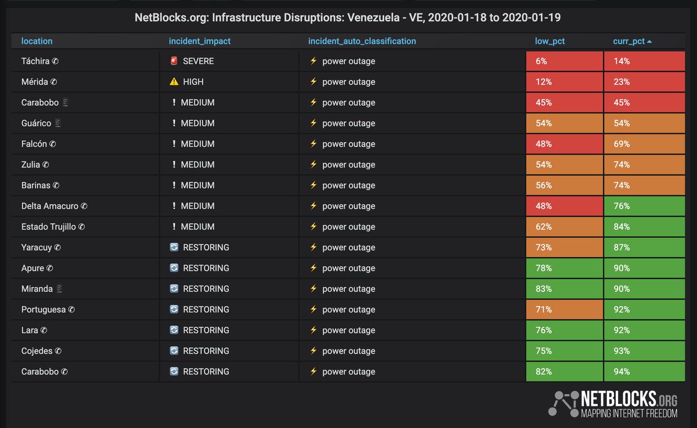Screen dimensions: 697x428
Task: Sort by the location column header
Action: [x=37, y=41]
